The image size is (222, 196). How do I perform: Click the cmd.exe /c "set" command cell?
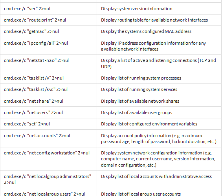pos(49,124)
